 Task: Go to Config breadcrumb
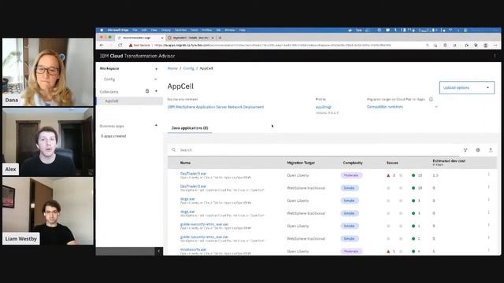click(x=189, y=68)
